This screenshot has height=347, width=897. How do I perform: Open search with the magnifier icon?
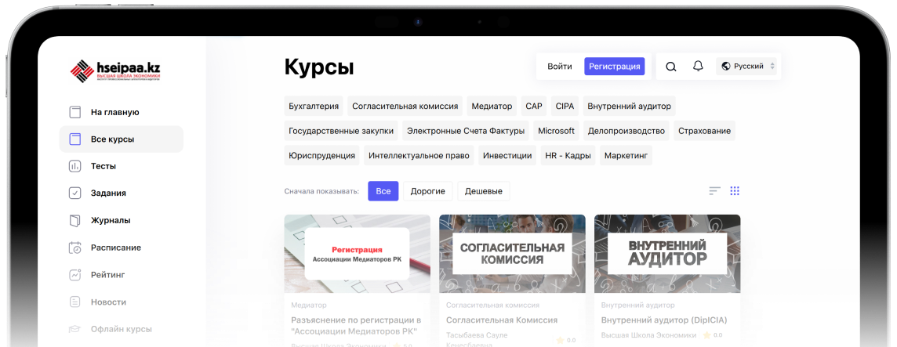pyautogui.click(x=671, y=67)
